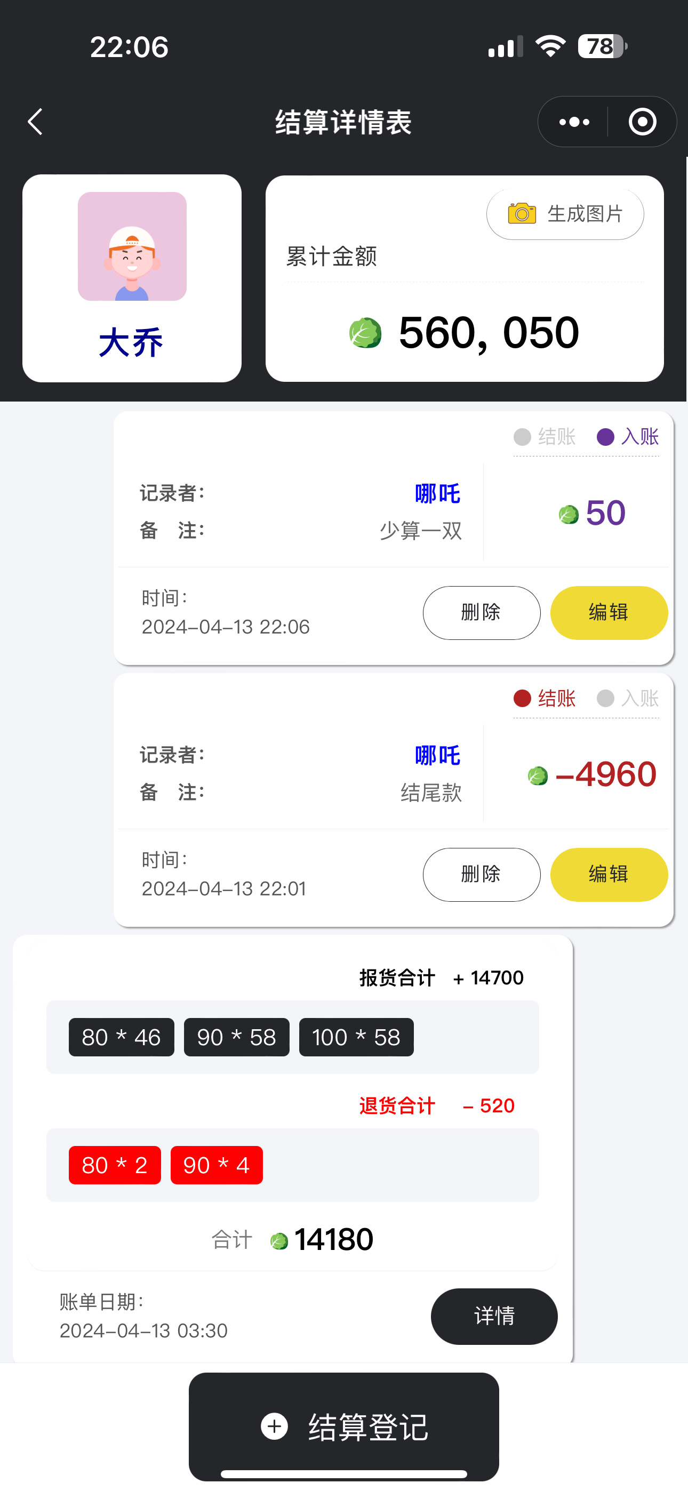Tap the black 90 * 58 tag

point(236,1037)
